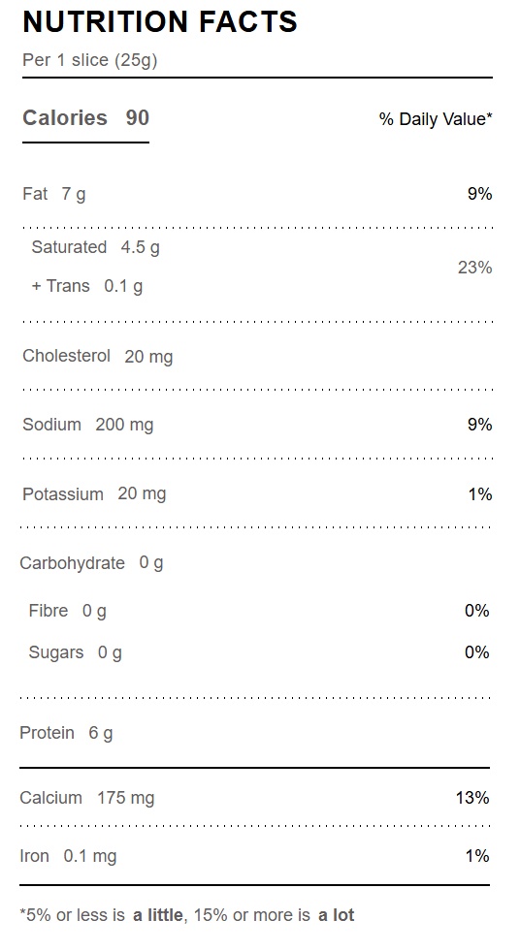Click the NUTRITION FACTS heading
Screen dimensions: 520x952
click(x=160, y=22)
